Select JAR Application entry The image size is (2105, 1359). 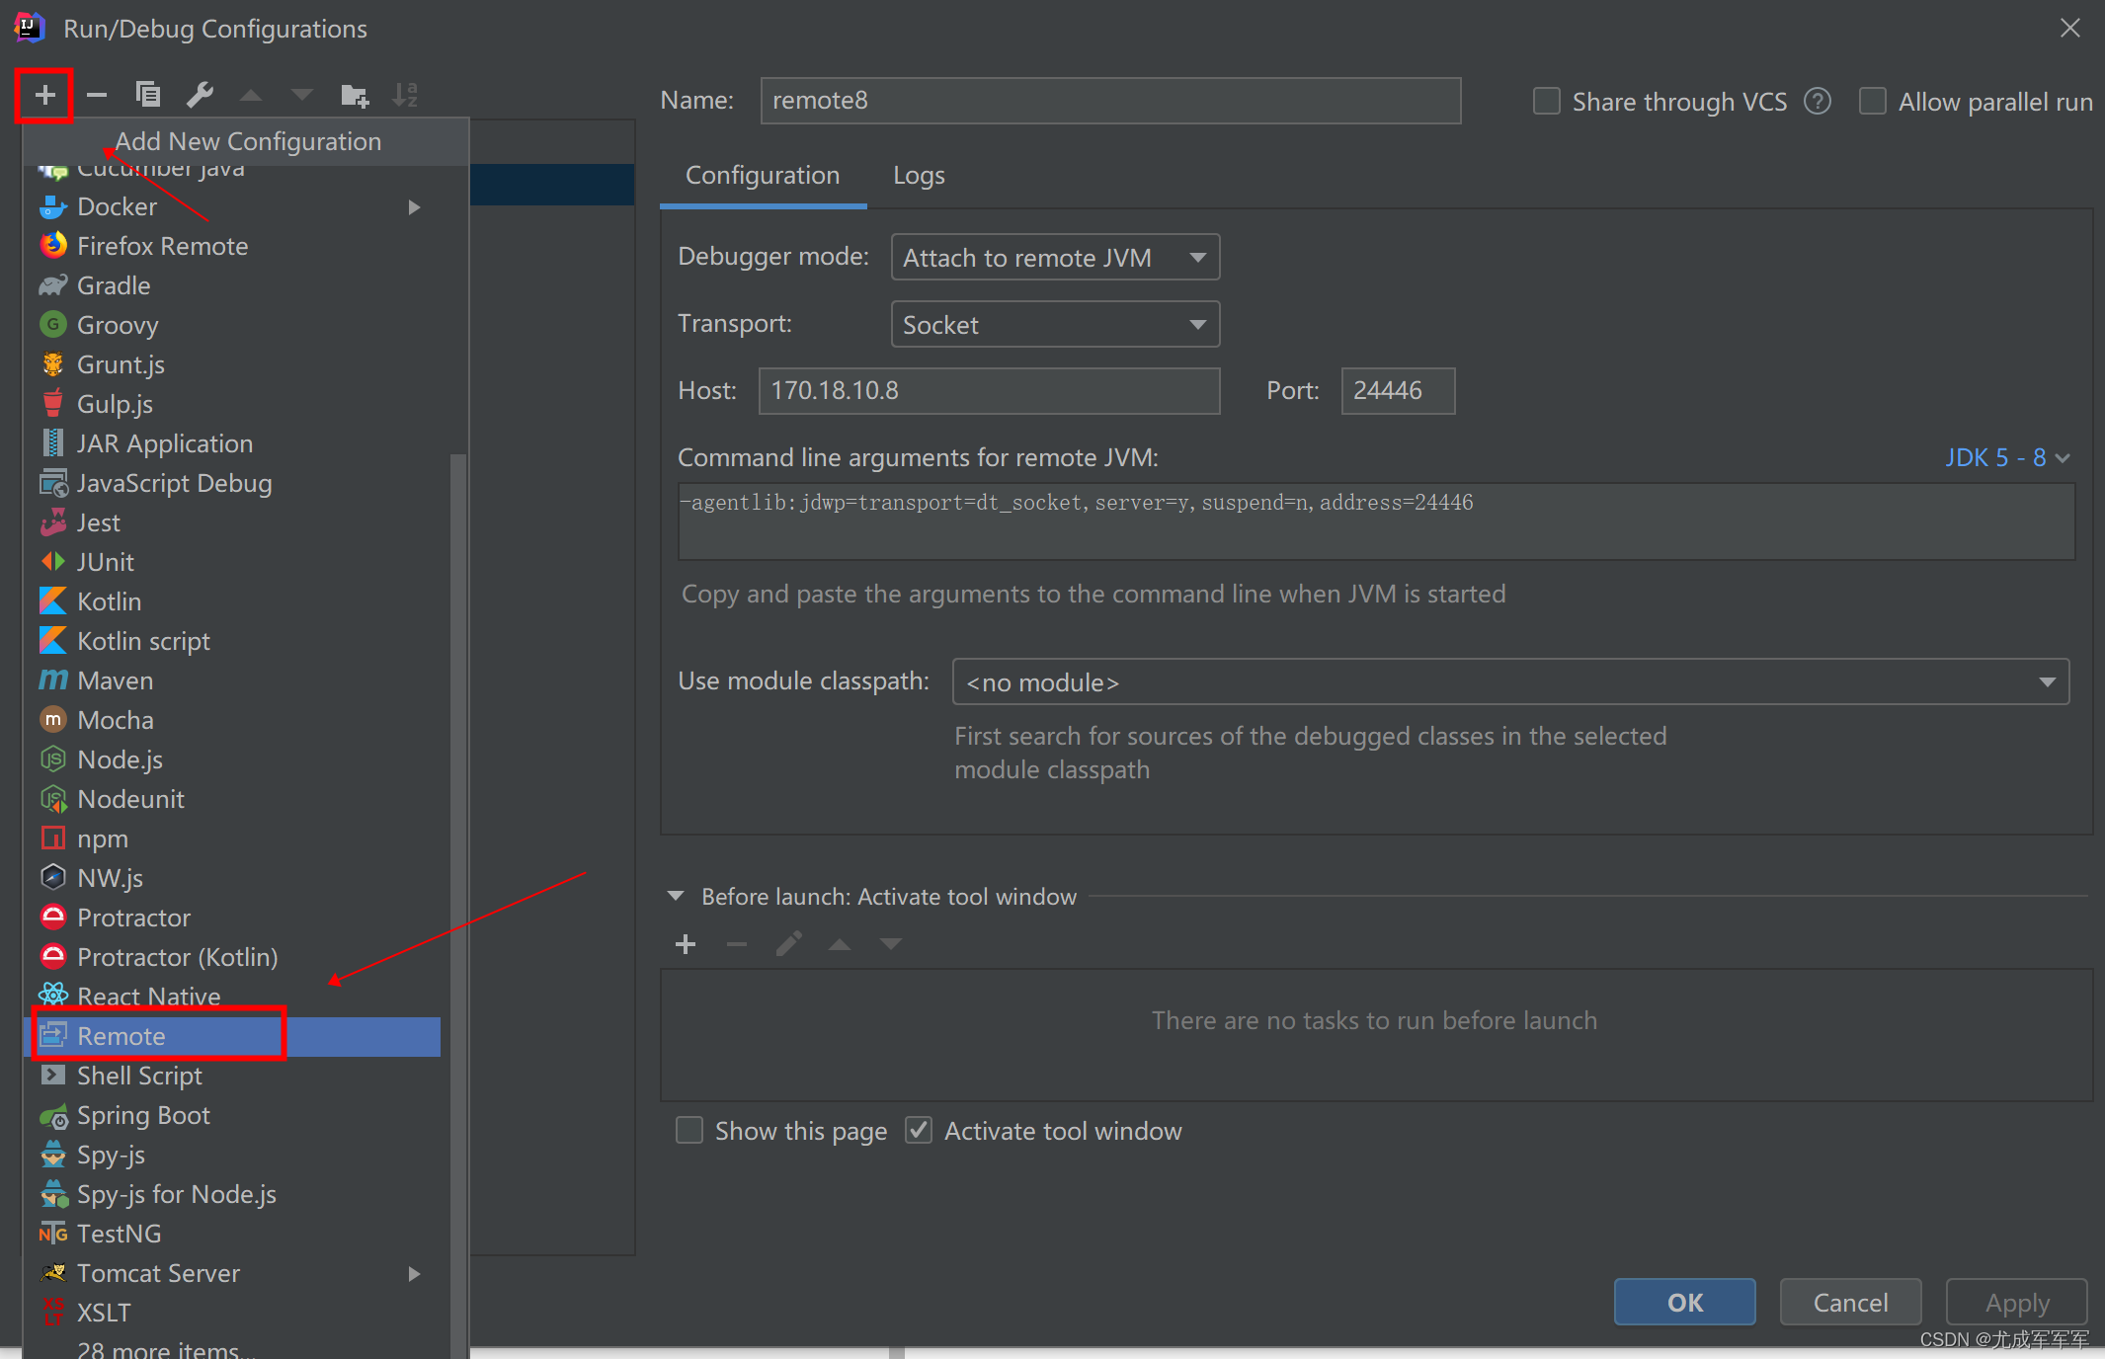click(x=231, y=443)
